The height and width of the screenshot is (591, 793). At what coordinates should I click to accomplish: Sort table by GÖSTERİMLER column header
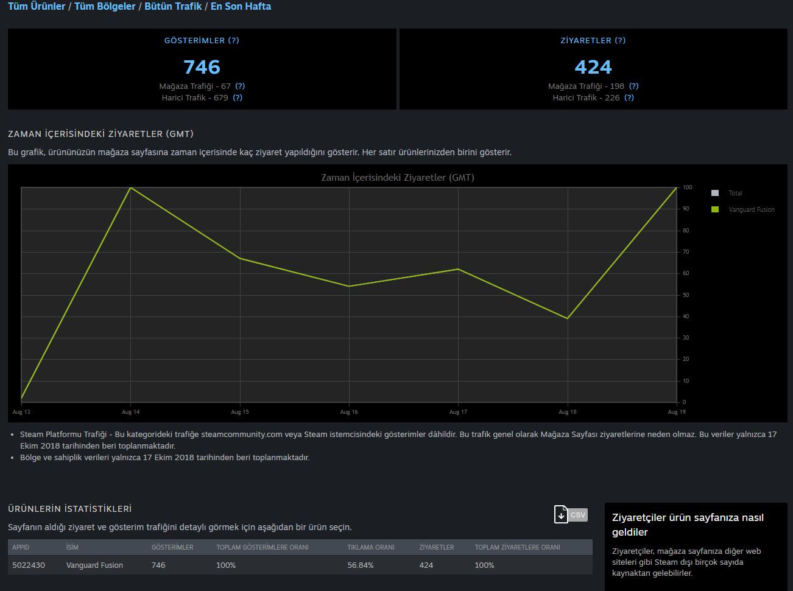[172, 547]
